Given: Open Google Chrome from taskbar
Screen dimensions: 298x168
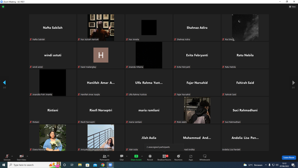Looking at the screenshot, I should (x=102, y=165).
